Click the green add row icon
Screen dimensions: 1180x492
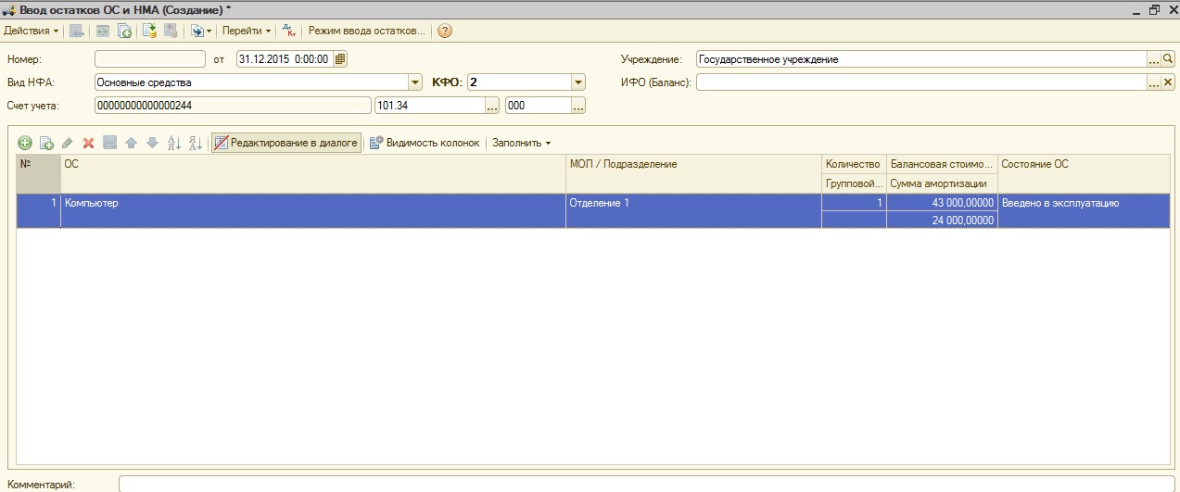pos(25,144)
